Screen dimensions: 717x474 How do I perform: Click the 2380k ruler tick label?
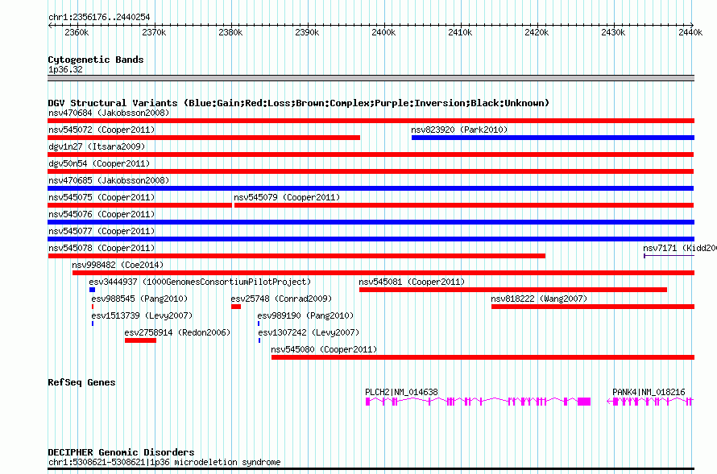pyautogui.click(x=230, y=32)
